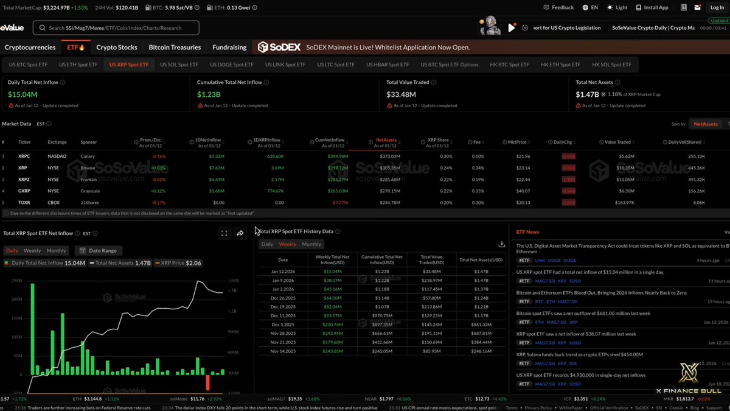
Task: Select Monthly on the Net Inflow chart
Action: (x=56, y=250)
